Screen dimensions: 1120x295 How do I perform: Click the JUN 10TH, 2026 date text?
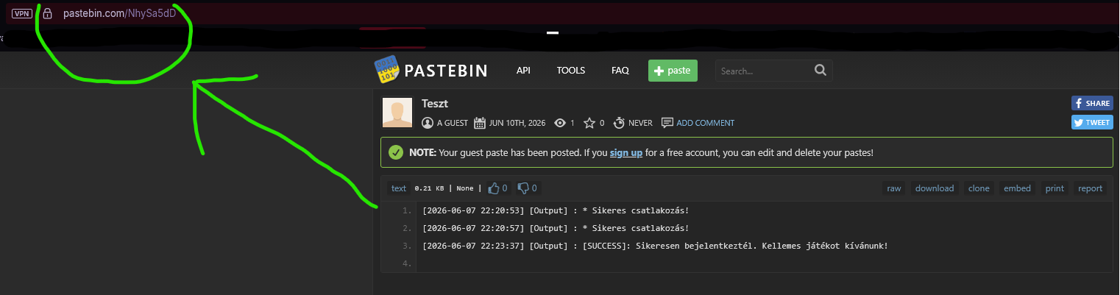click(517, 123)
